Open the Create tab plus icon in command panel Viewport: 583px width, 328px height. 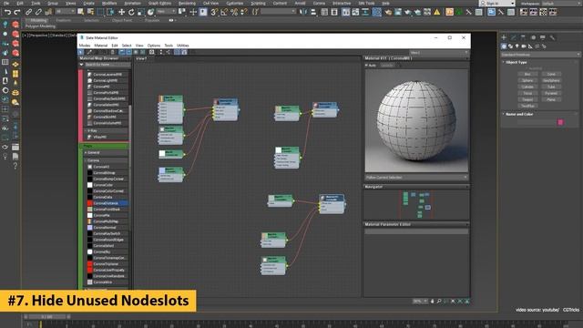pyautogui.click(x=504, y=37)
